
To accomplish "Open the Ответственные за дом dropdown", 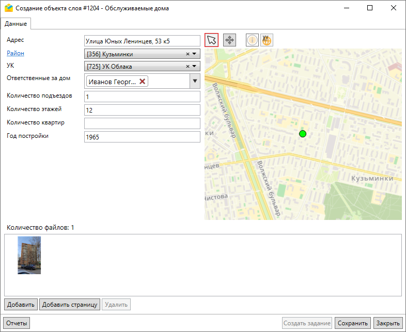I will [x=195, y=81].
